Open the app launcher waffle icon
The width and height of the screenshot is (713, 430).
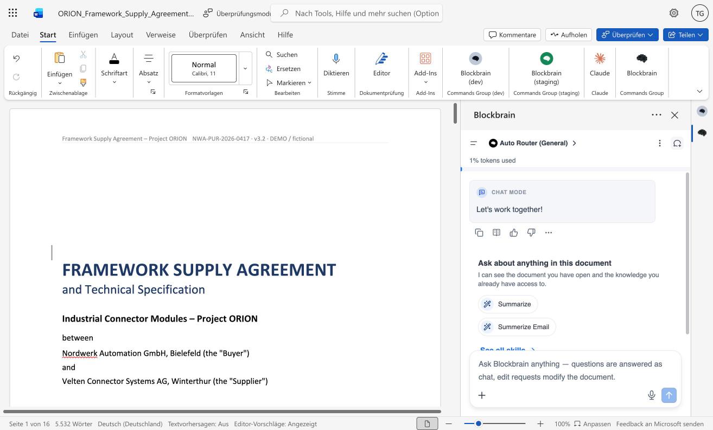13,13
